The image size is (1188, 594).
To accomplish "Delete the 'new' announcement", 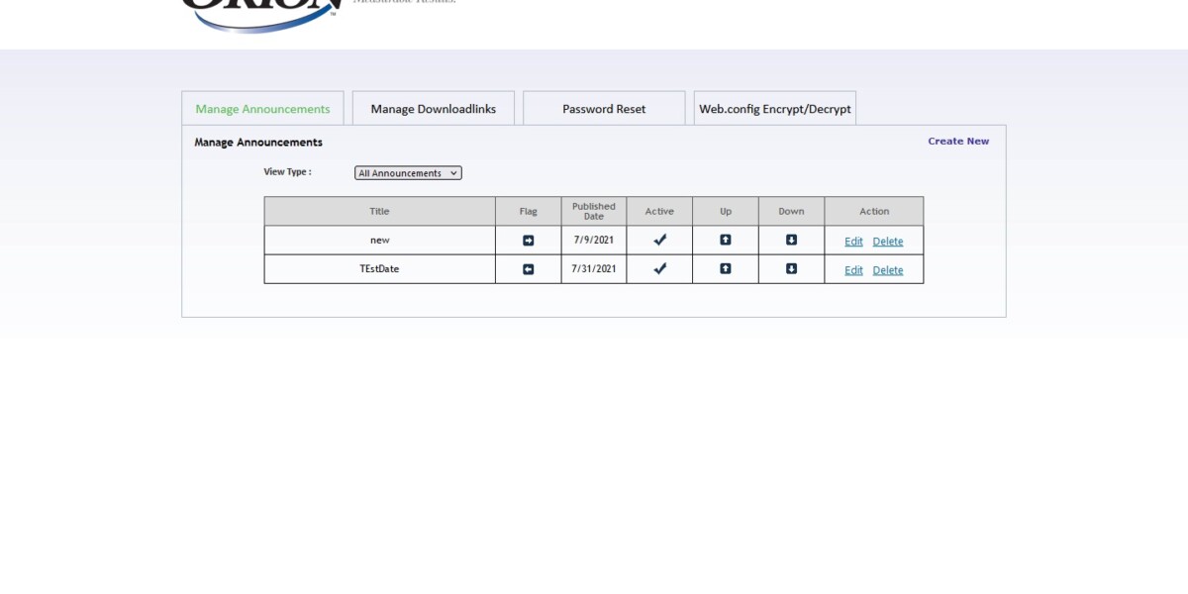I will (x=888, y=242).
